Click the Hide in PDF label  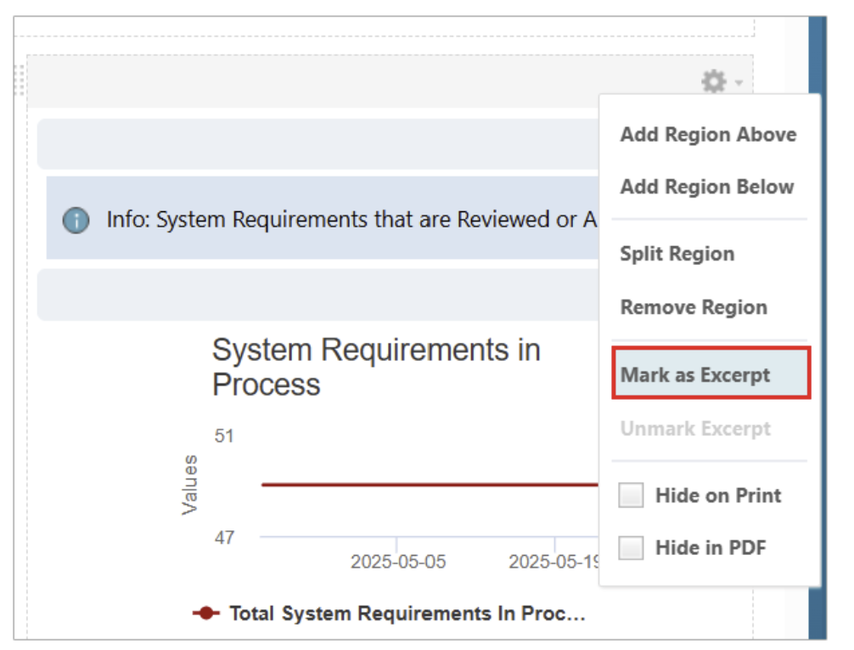711,547
